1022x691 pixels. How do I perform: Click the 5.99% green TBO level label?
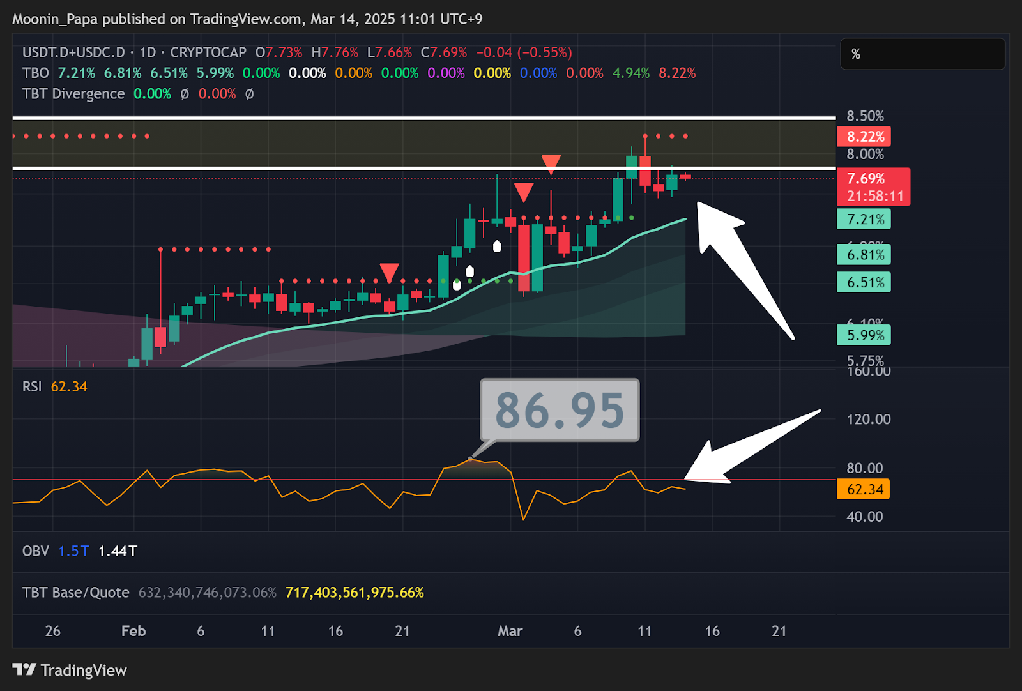coord(864,335)
